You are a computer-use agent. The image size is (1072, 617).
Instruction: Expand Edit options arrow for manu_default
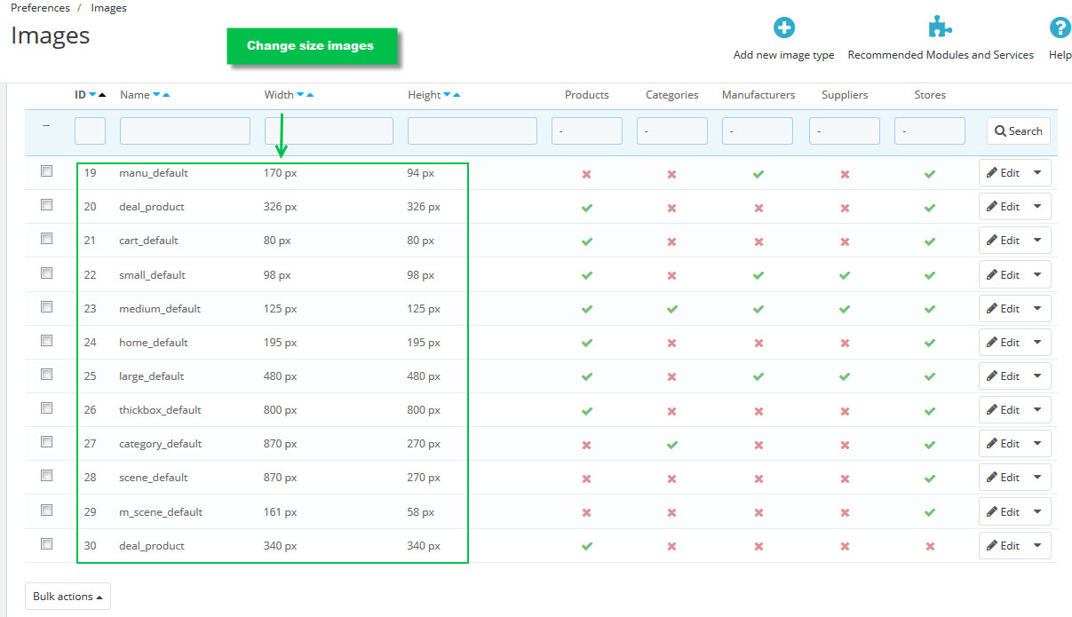coord(1037,173)
